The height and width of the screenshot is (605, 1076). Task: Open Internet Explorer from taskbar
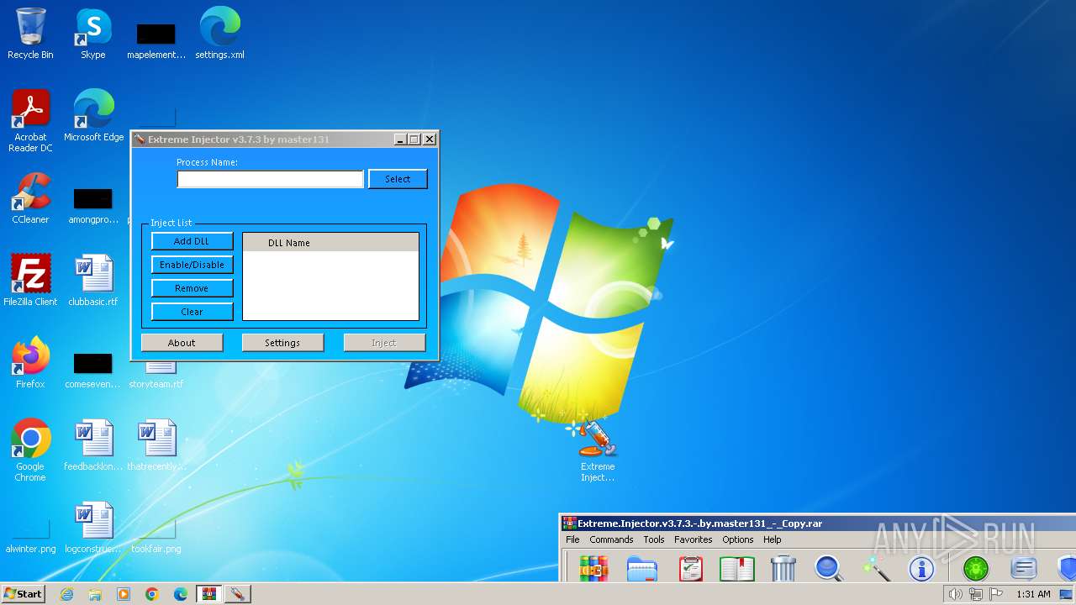click(x=66, y=594)
